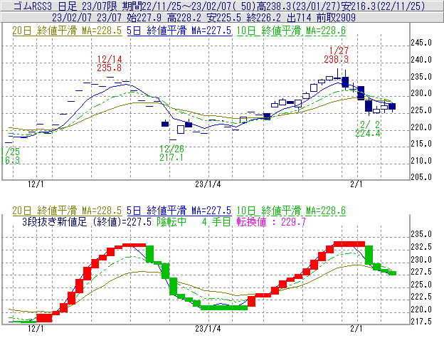Click the 1/27 238.3 high annotation

click(x=336, y=55)
